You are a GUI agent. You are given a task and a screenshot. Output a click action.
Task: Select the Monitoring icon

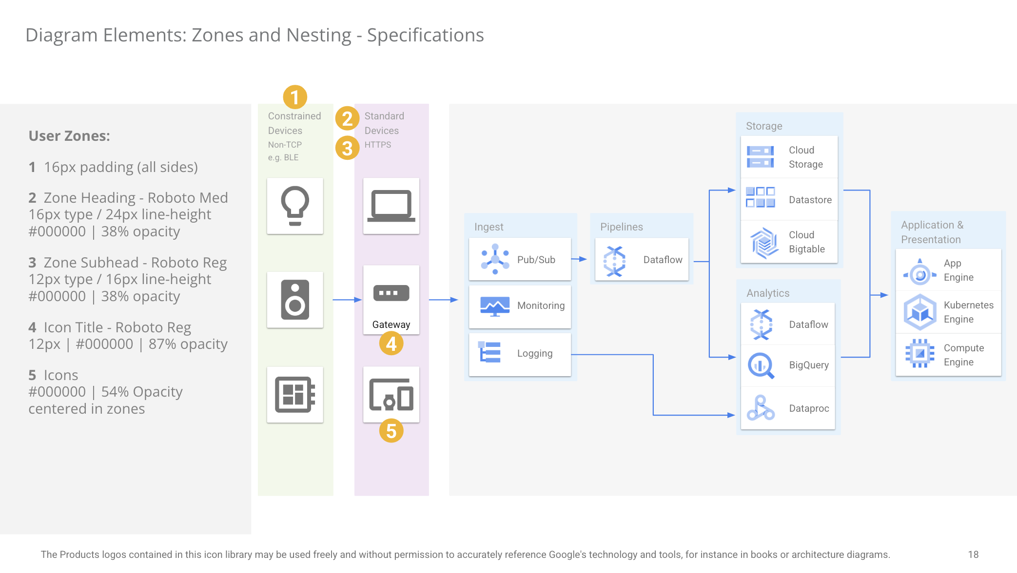[x=495, y=306]
